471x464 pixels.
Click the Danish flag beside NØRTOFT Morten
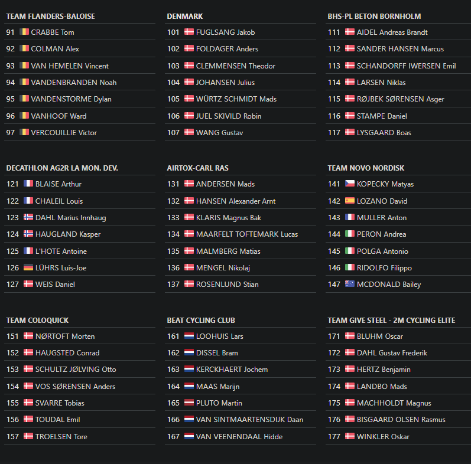[x=28, y=335]
